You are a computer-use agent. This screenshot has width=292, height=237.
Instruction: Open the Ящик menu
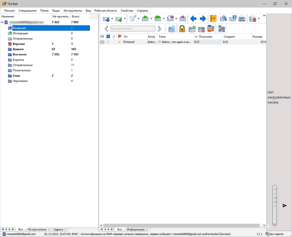pos(56,10)
